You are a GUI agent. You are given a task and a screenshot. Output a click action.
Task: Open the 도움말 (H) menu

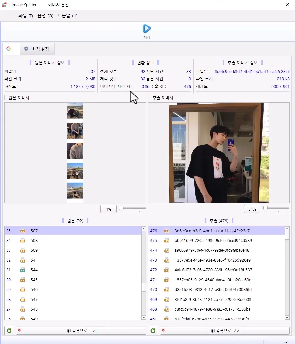pyautogui.click(x=67, y=16)
